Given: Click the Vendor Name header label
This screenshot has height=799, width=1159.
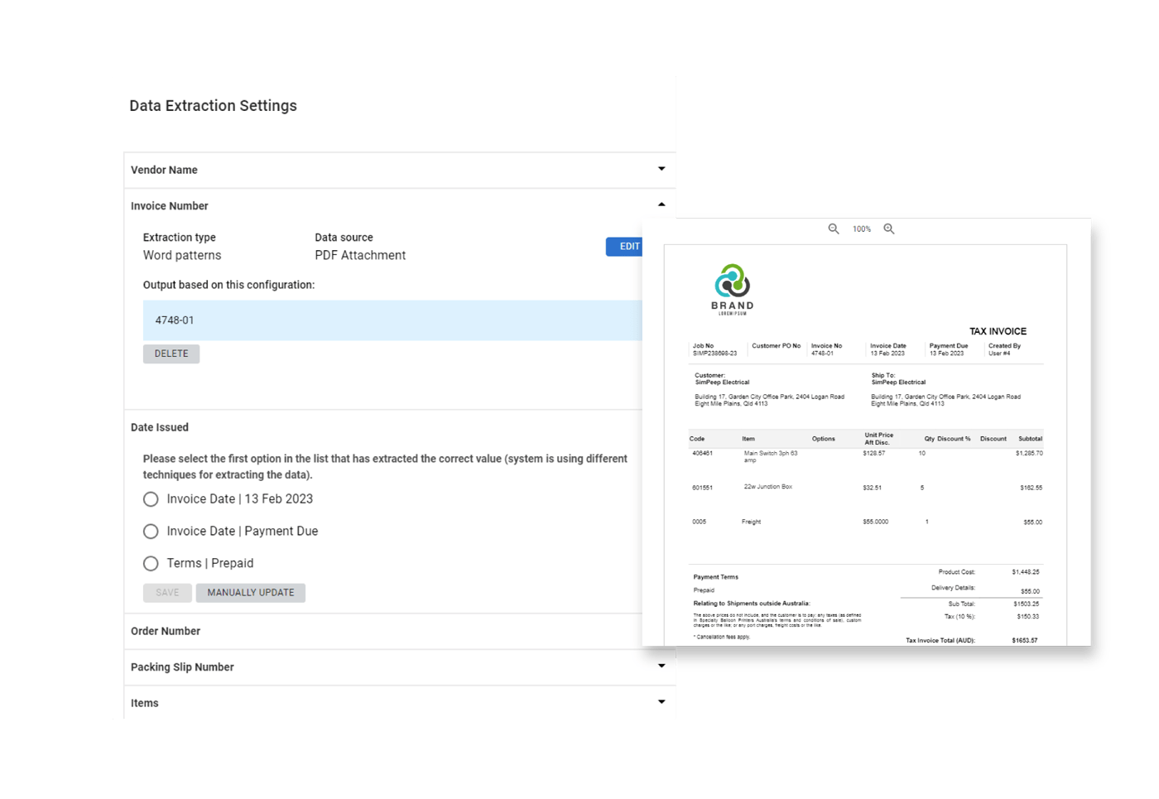Looking at the screenshot, I should pos(164,170).
